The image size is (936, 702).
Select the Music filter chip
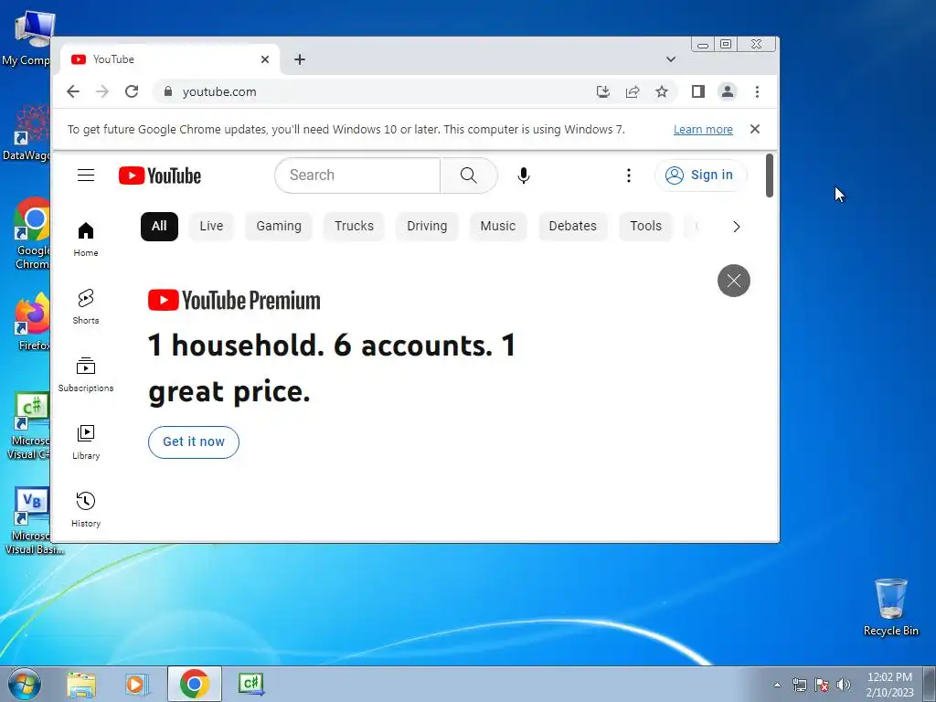pyautogui.click(x=498, y=227)
